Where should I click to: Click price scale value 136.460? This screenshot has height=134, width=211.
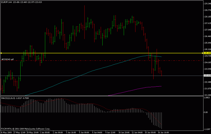coord(208,36)
